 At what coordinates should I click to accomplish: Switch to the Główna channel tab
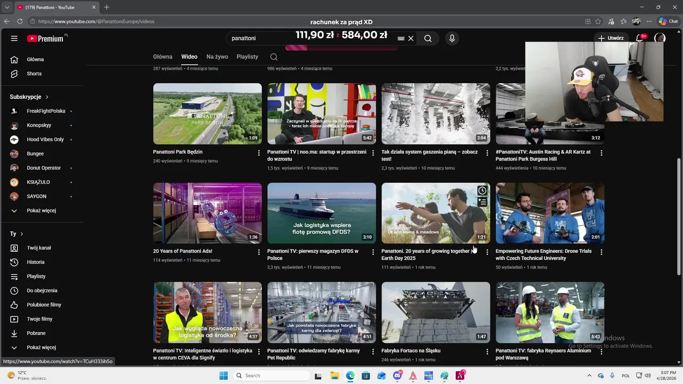[163, 57]
